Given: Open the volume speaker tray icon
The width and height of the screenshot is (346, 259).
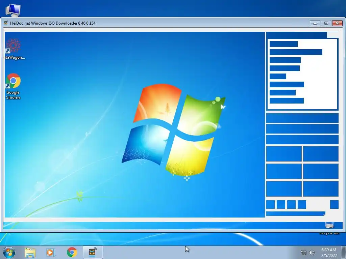Looking at the screenshot, I should coord(312,253).
